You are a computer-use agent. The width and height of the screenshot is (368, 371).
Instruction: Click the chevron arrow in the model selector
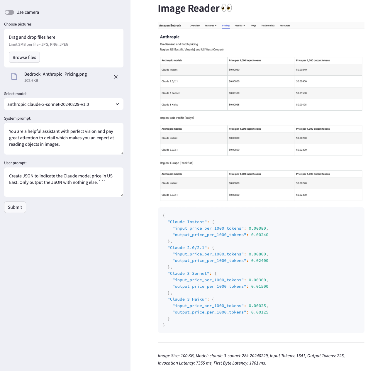pyautogui.click(x=117, y=104)
